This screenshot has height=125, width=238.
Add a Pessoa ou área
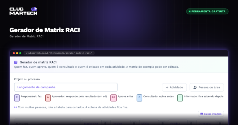tap(207, 87)
